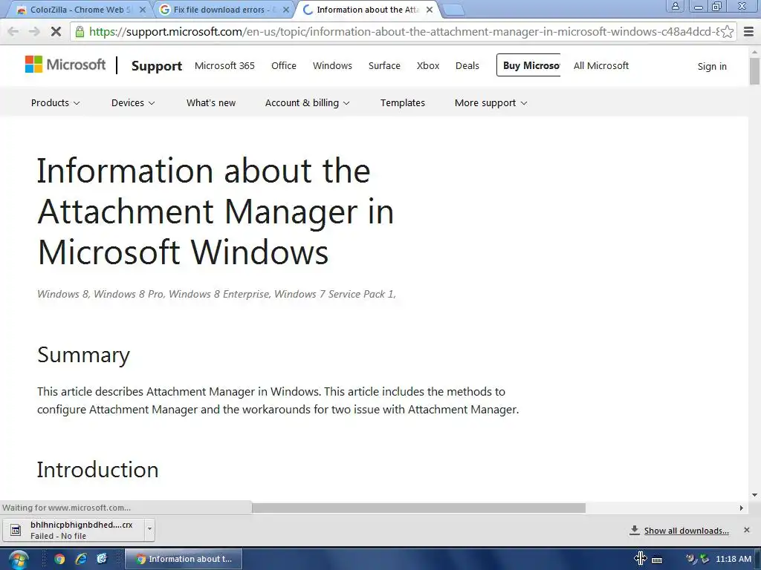The width and height of the screenshot is (761, 570).
Task: Close the downloads bar
Action: [747, 530]
